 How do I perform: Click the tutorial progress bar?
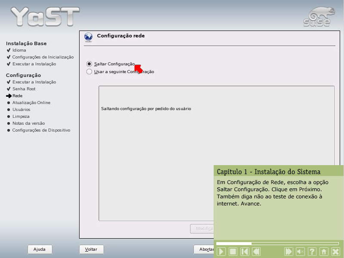[x=277, y=243]
